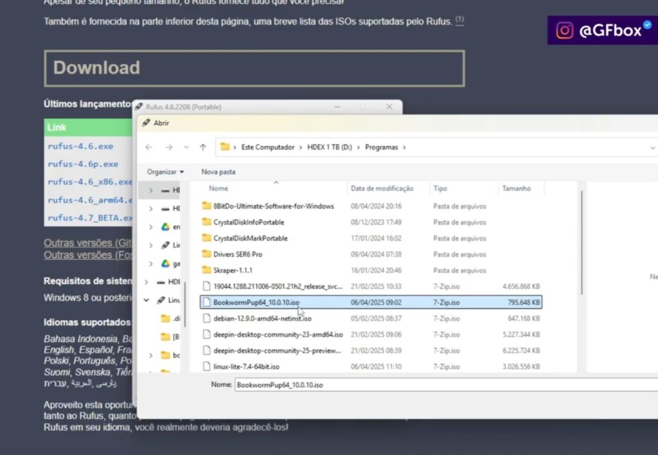
Task: Click the Nome filename input field
Action: tap(446, 385)
